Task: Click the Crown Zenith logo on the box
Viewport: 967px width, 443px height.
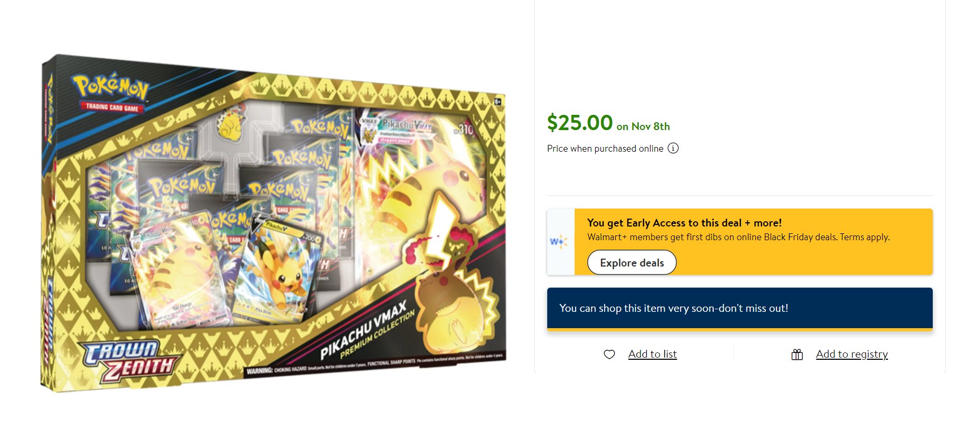Action: click(x=130, y=362)
